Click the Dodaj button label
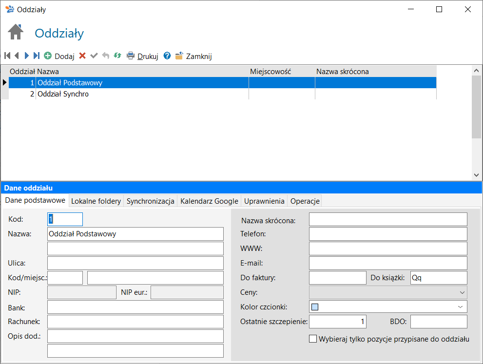Screen dimensions: 483x364 [x=64, y=57]
